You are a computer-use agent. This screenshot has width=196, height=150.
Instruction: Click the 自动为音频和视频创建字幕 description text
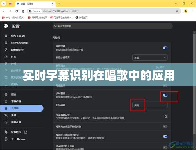coord(69,50)
